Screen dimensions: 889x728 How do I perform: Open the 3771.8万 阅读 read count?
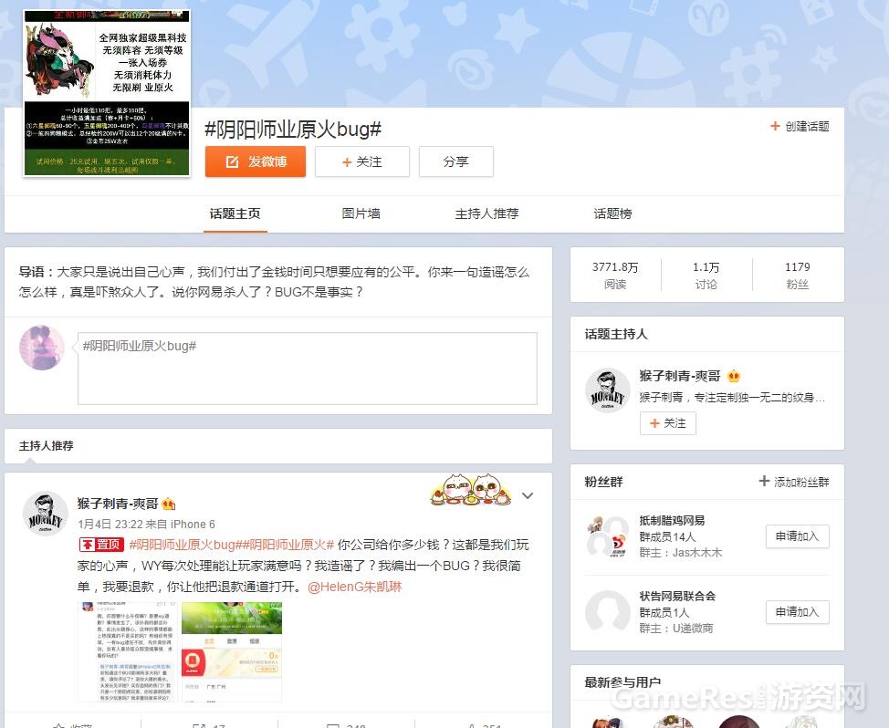[x=615, y=276]
